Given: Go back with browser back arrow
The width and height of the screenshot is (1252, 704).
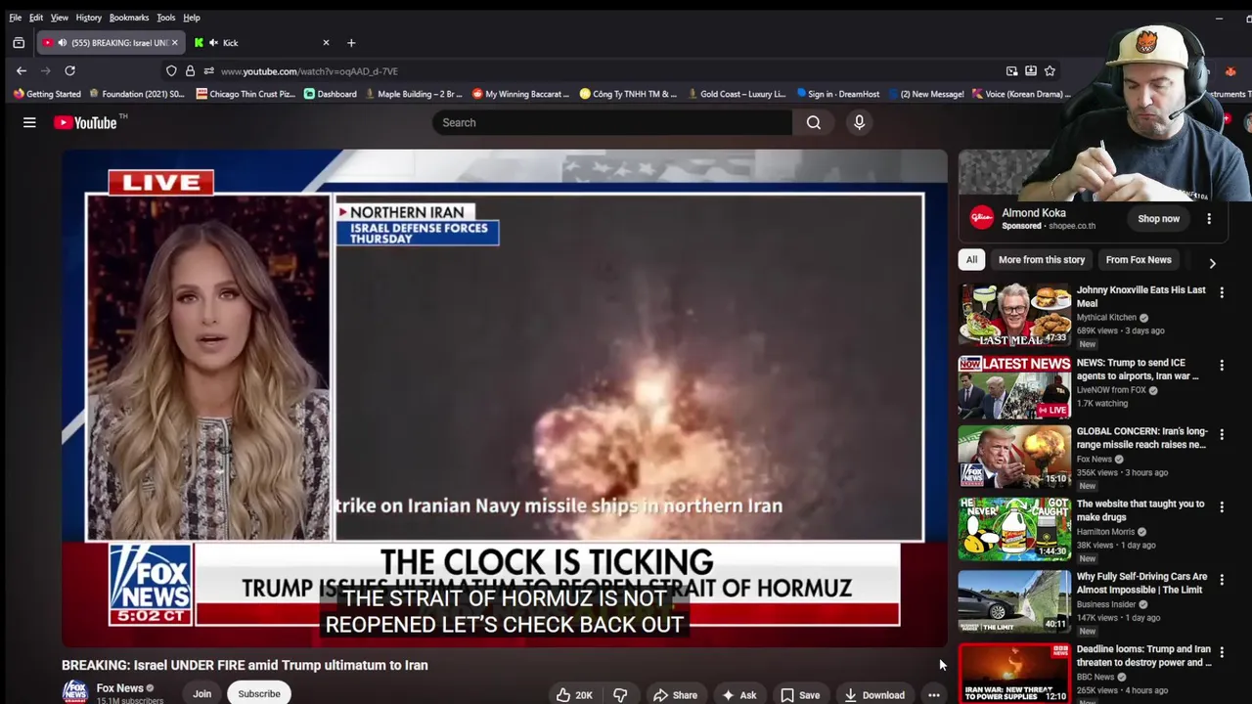Looking at the screenshot, I should [22, 70].
